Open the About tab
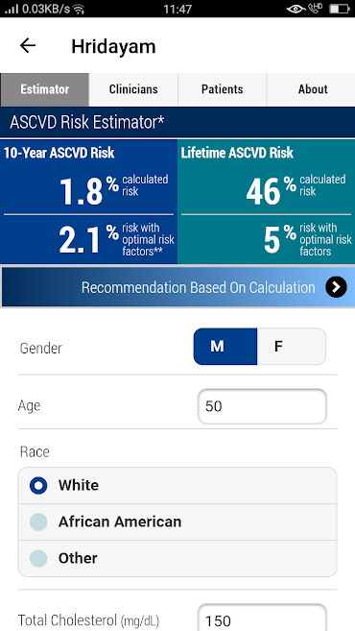The width and height of the screenshot is (355, 631). [311, 89]
